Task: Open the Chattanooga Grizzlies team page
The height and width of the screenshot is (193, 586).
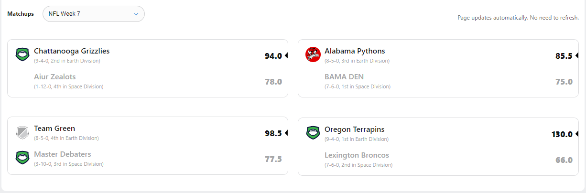Action: point(72,51)
